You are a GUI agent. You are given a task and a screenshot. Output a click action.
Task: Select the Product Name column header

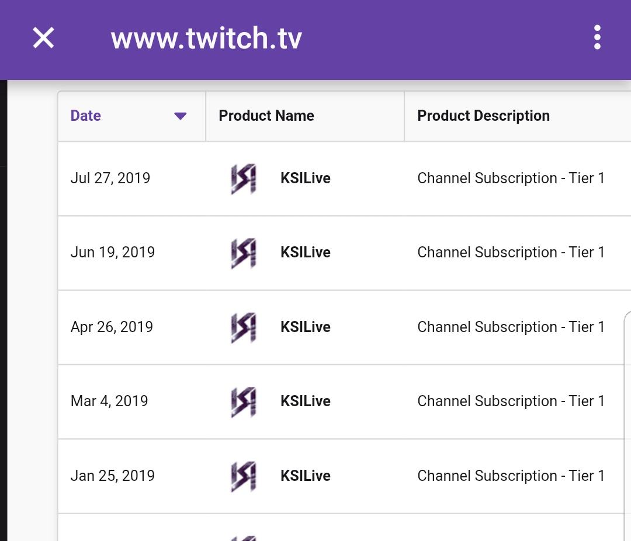(x=266, y=116)
